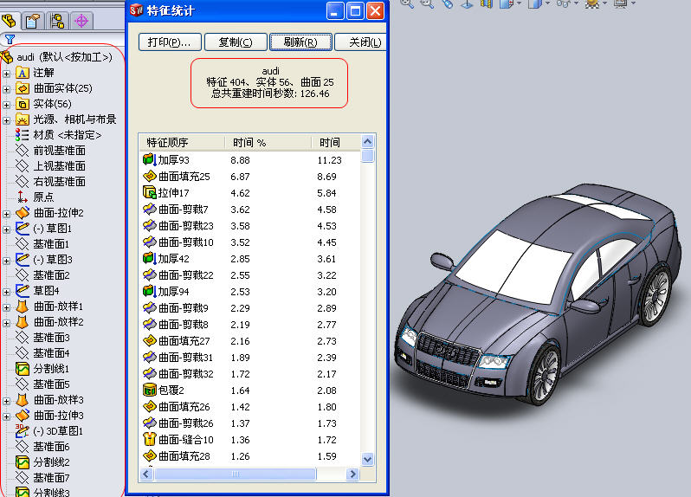Click the time value 11.23

click(x=329, y=160)
